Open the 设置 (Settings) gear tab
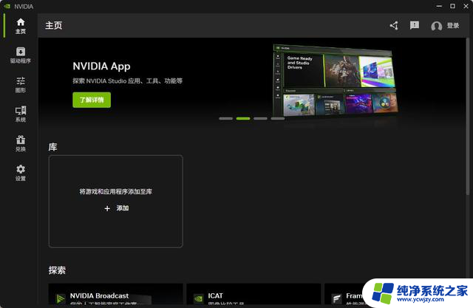The image size is (473, 308). click(x=21, y=173)
